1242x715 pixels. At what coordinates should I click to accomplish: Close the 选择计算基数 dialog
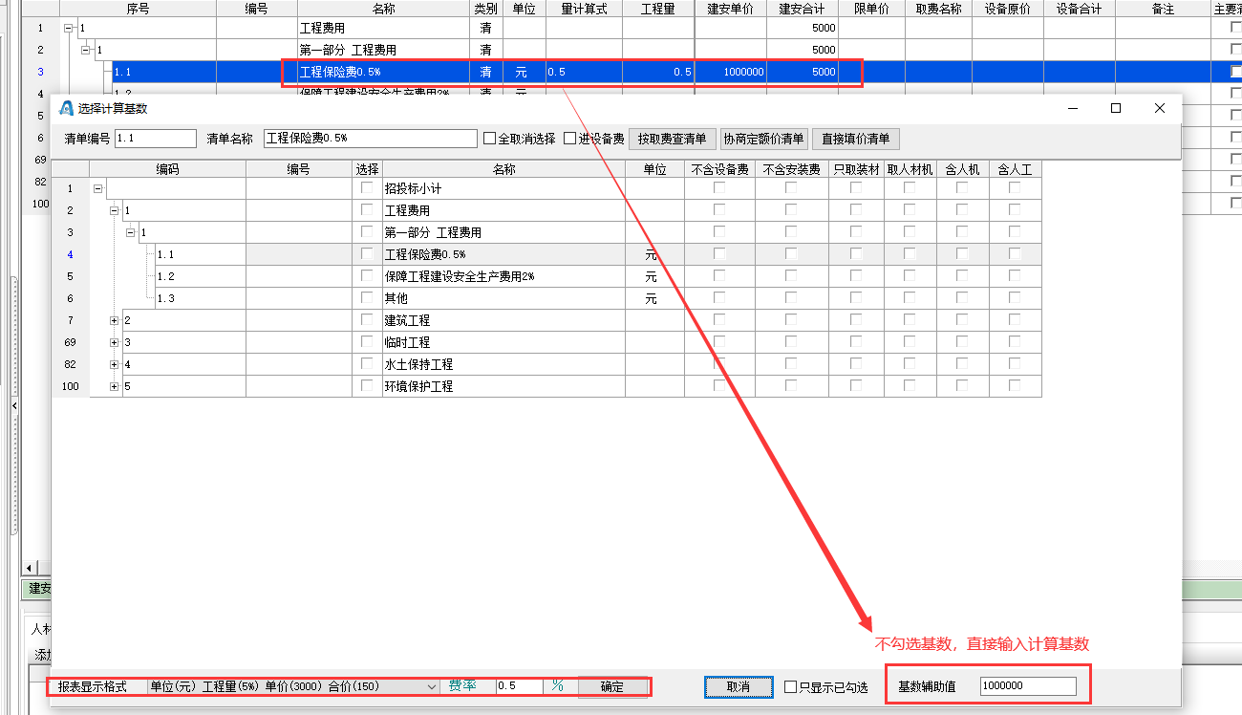pyautogui.click(x=1160, y=109)
